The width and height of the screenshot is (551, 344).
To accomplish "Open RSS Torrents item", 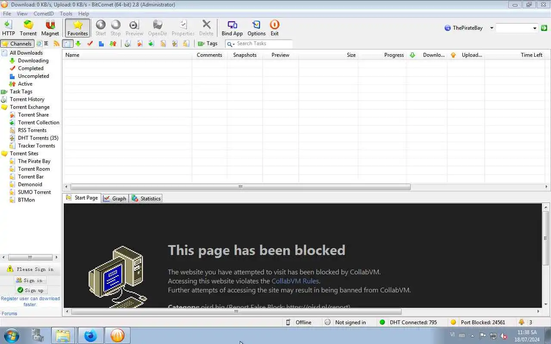I will pos(32,130).
